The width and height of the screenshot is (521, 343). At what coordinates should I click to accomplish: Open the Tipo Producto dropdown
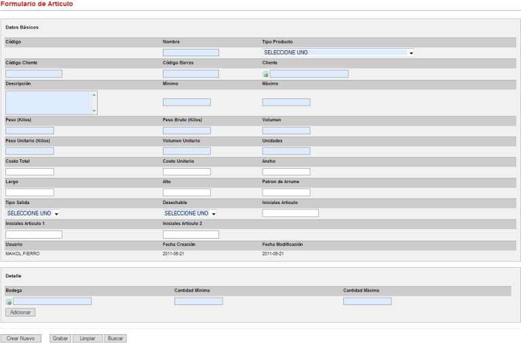coord(339,52)
